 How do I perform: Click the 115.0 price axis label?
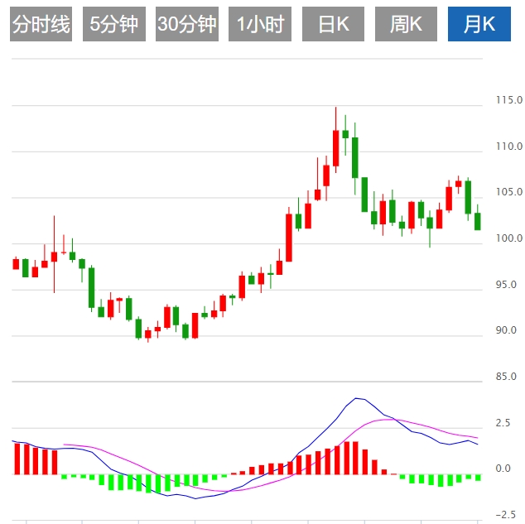[509, 99]
